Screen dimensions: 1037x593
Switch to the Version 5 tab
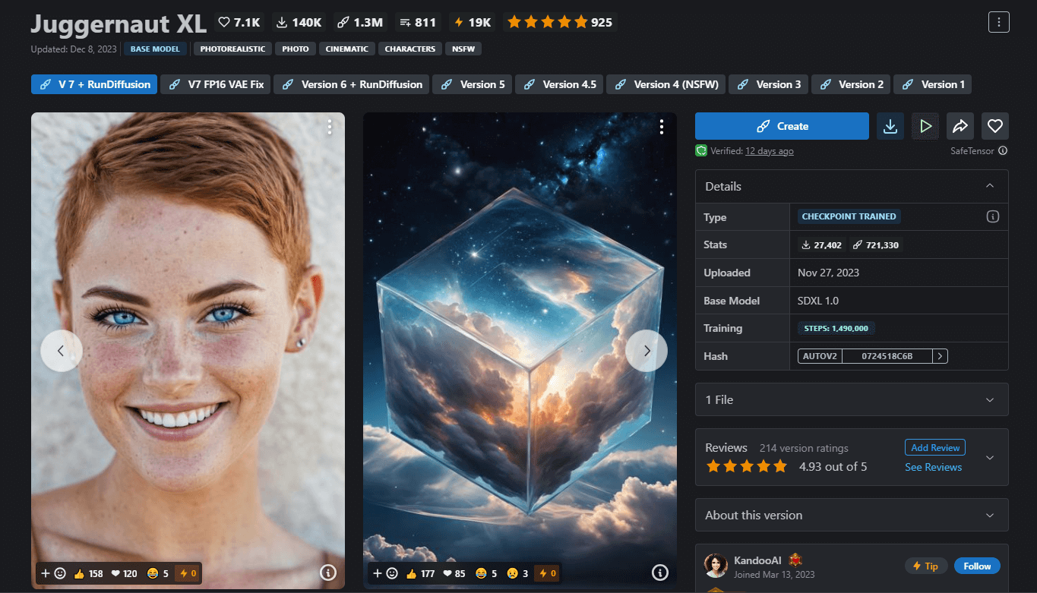(x=473, y=84)
